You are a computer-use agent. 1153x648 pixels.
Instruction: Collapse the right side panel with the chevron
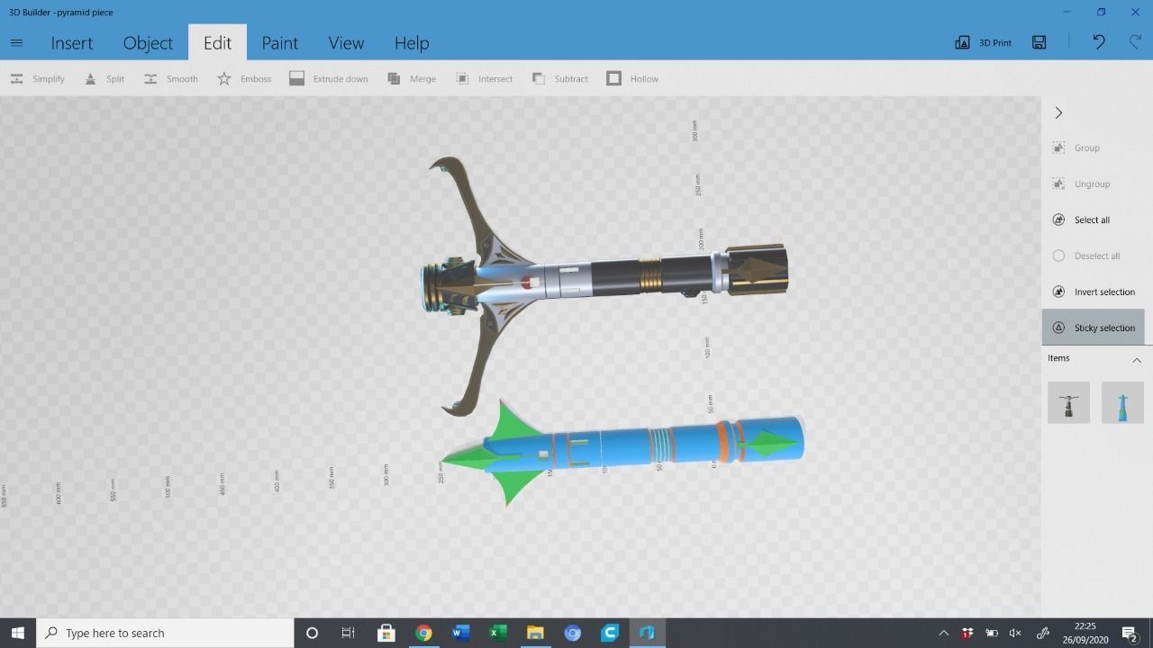click(x=1058, y=112)
